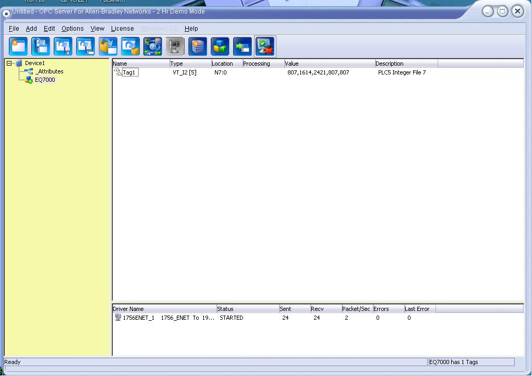Open the Help menu
The image size is (532, 376).
coord(191,29)
